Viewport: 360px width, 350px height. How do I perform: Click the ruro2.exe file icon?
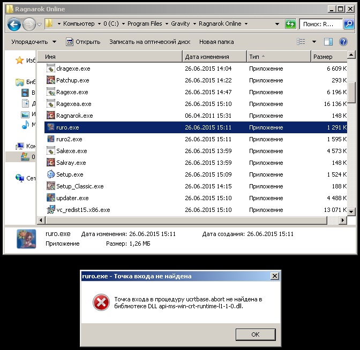point(51,139)
